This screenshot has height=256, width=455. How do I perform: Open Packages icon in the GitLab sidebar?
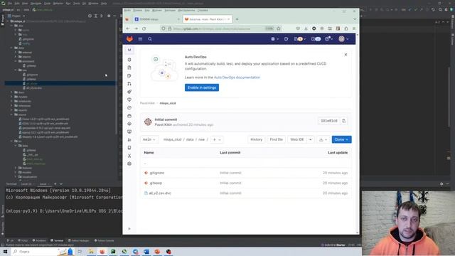[x=129, y=116]
